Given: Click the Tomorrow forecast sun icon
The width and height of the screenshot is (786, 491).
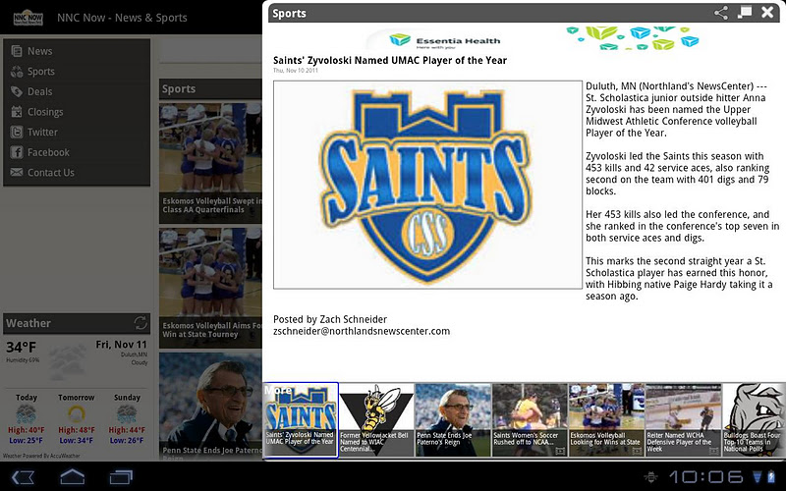Looking at the screenshot, I should (77, 414).
